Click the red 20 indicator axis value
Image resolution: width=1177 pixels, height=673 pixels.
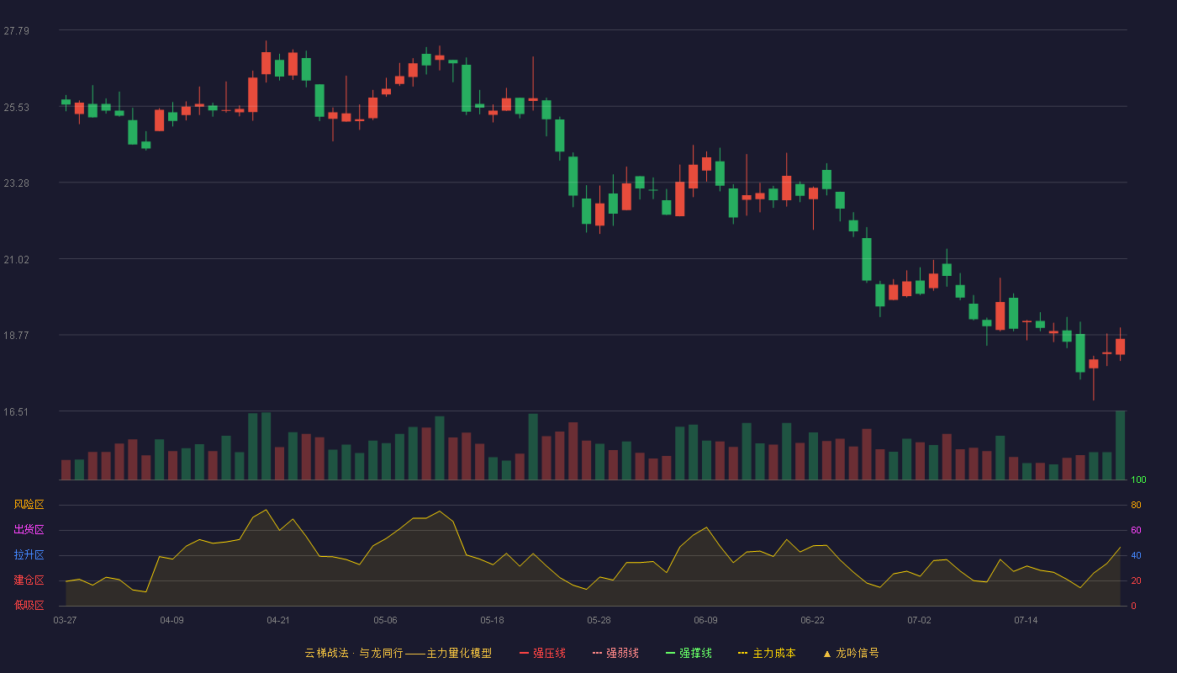1136,580
